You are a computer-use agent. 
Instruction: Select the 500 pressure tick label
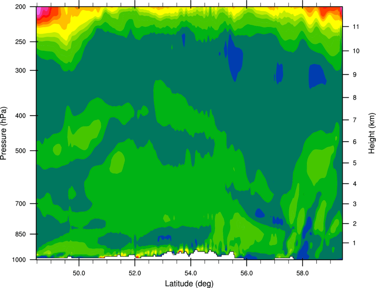[21, 151]
